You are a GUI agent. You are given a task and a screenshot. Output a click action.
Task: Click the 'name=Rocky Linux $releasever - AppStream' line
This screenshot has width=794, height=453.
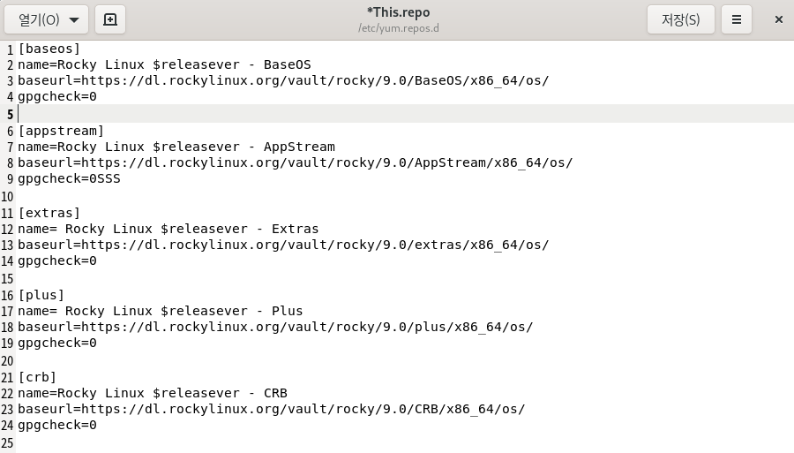176,147
